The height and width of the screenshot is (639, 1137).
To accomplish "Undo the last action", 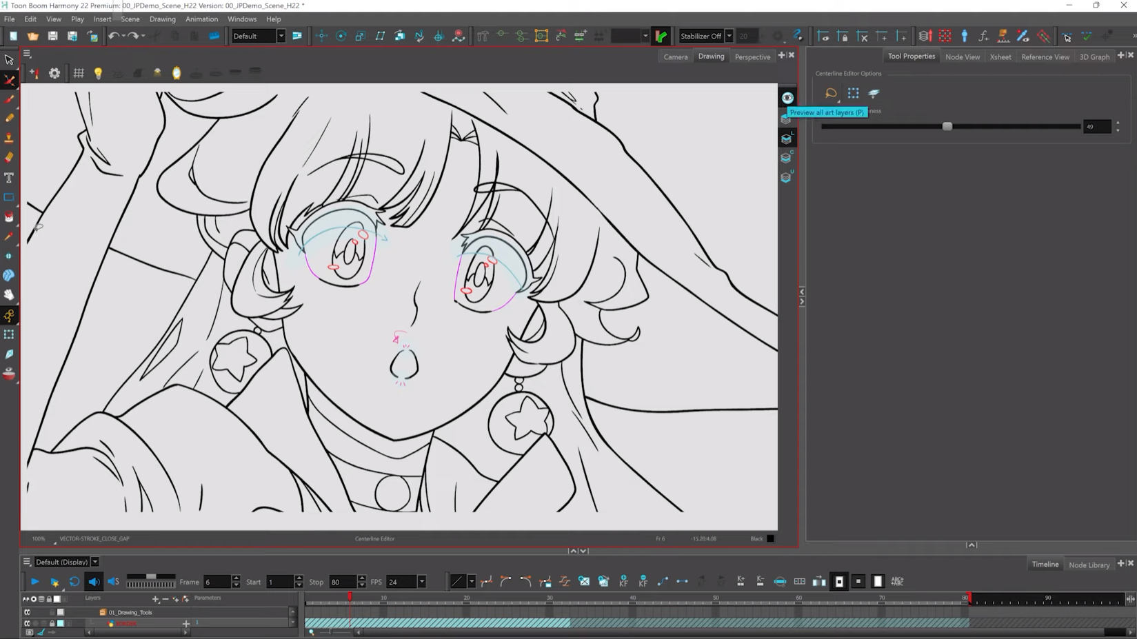I will point(114,36).
